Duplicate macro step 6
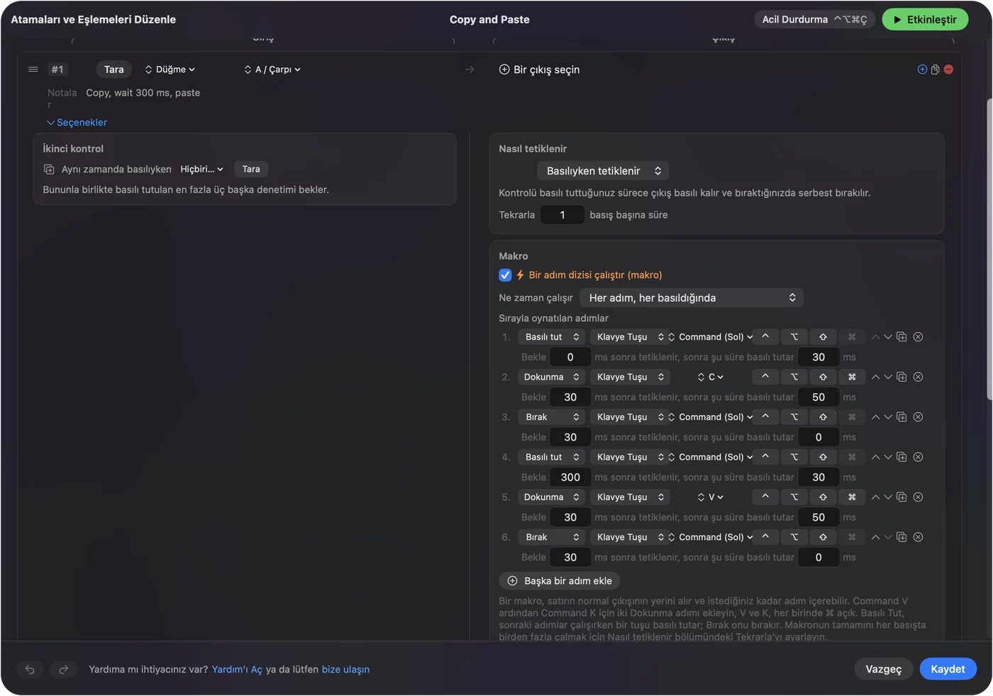This screenshot has width=993, height=696. pos(902,537)
